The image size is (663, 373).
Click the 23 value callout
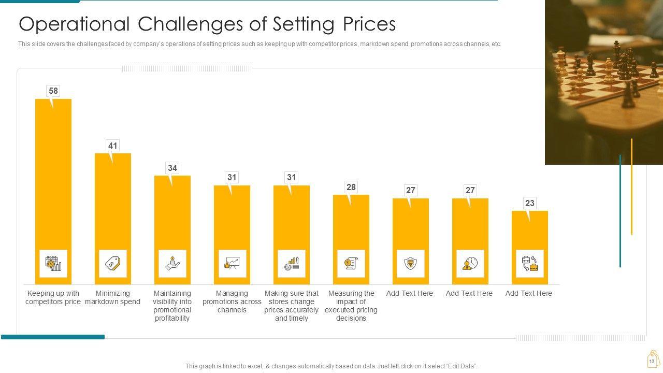(x=530, y=204)
